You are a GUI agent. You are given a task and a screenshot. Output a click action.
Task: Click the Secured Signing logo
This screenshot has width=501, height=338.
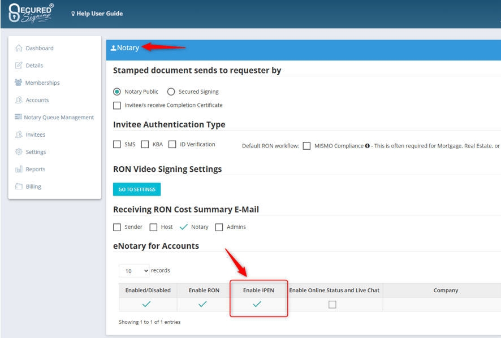click(31, 13)
